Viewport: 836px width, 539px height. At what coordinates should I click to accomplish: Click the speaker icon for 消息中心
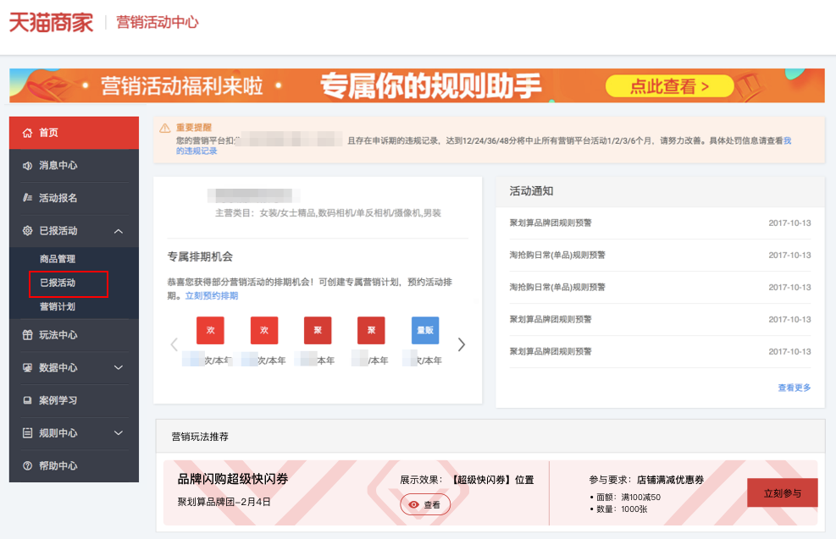click(27, 166)
